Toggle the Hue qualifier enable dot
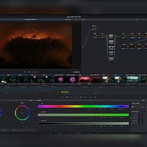Image resolution: width=147 pixels, height=147 pixels. (40, 103)
